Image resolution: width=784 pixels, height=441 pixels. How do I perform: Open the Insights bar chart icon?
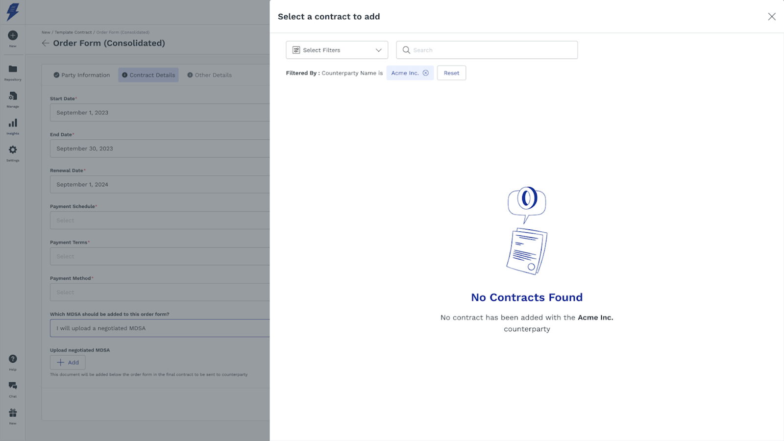(13, 123)
